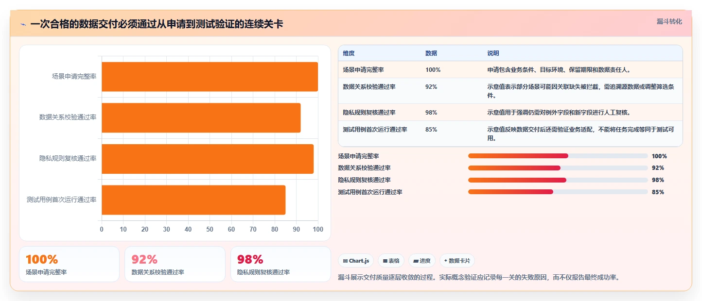702x301 pixels.
Task: Click the 隐私规则复核通过率 bar in chart
Action: tap(208, 159)
